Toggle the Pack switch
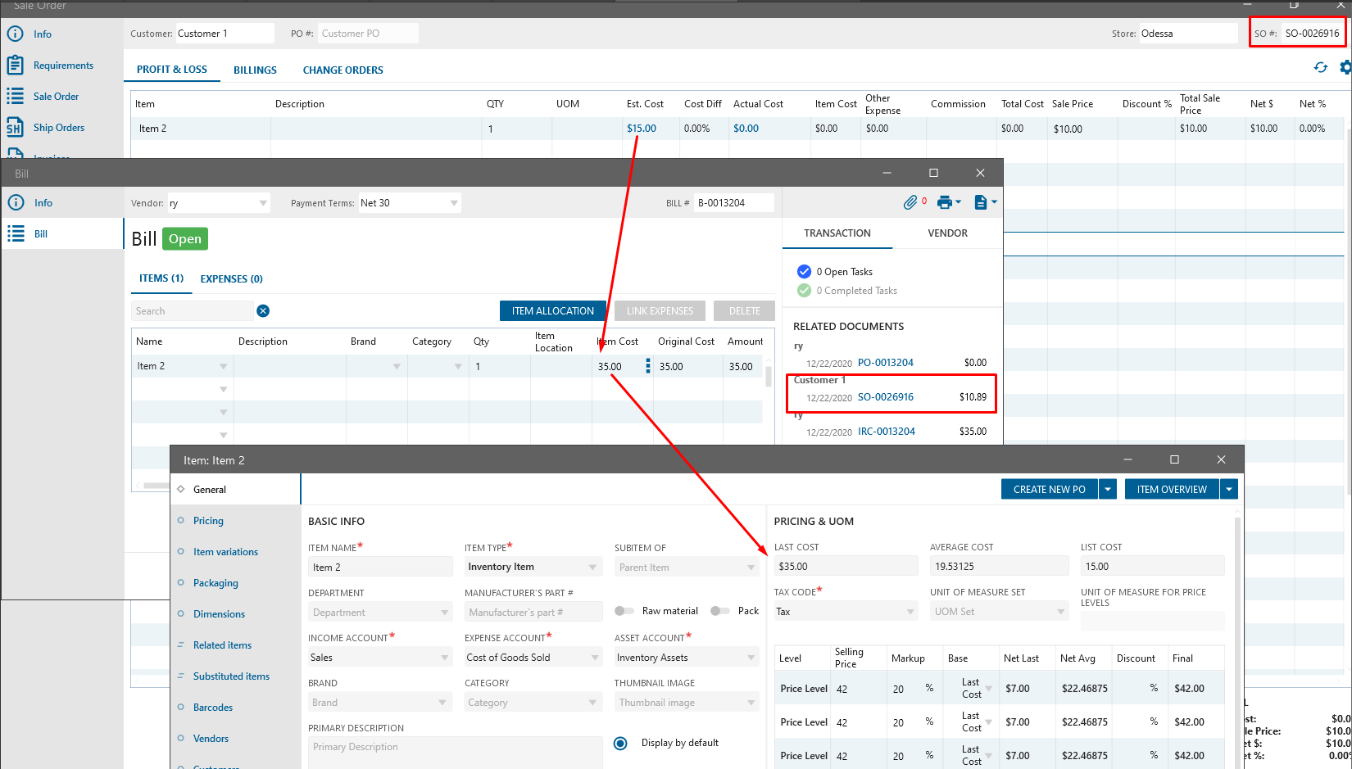 719,611
